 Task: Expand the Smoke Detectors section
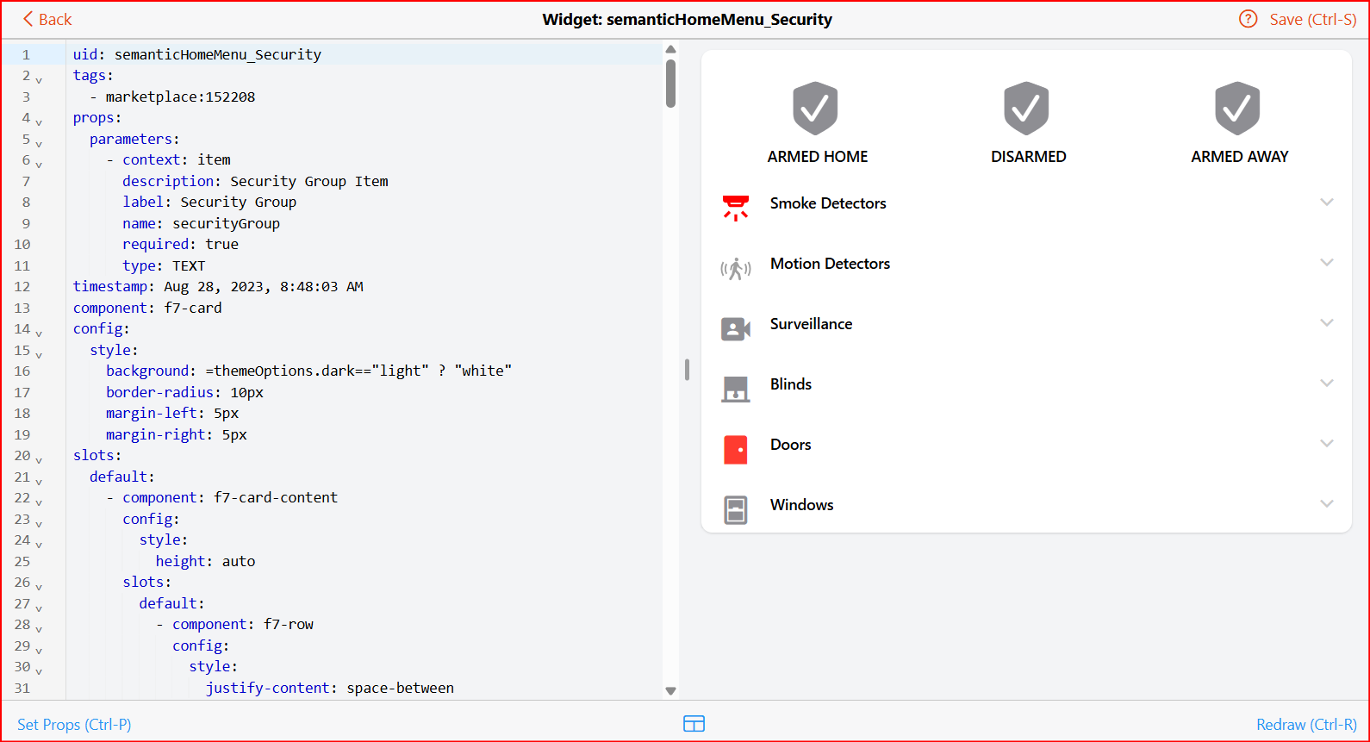point(1326,203)
